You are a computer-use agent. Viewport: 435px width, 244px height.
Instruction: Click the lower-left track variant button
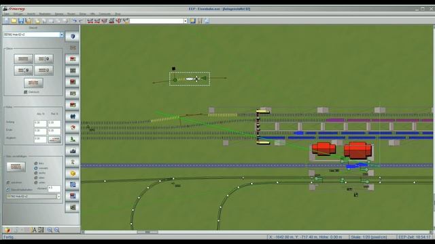23,70
